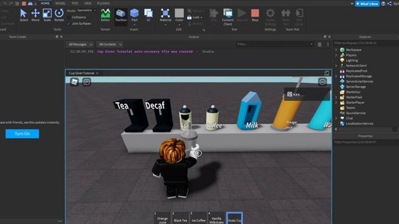
Task: Open the All Contexts dropdown
Action: point(110,44)
